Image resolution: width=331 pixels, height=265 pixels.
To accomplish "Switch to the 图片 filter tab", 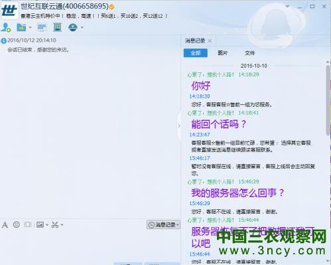I will click(x=222, y=53).
